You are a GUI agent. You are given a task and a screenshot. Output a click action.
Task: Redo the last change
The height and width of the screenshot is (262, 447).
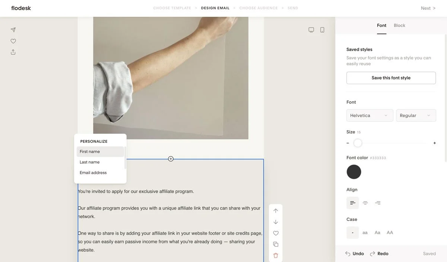(379, 253)
